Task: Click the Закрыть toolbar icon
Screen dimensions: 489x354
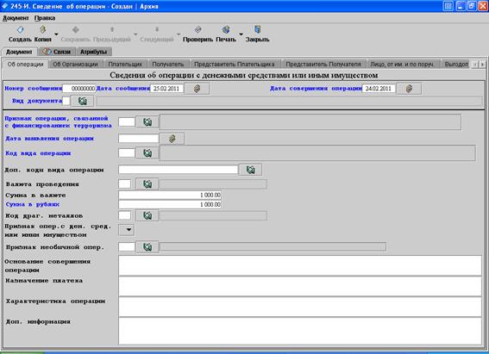Action: [x=257, y=30]
